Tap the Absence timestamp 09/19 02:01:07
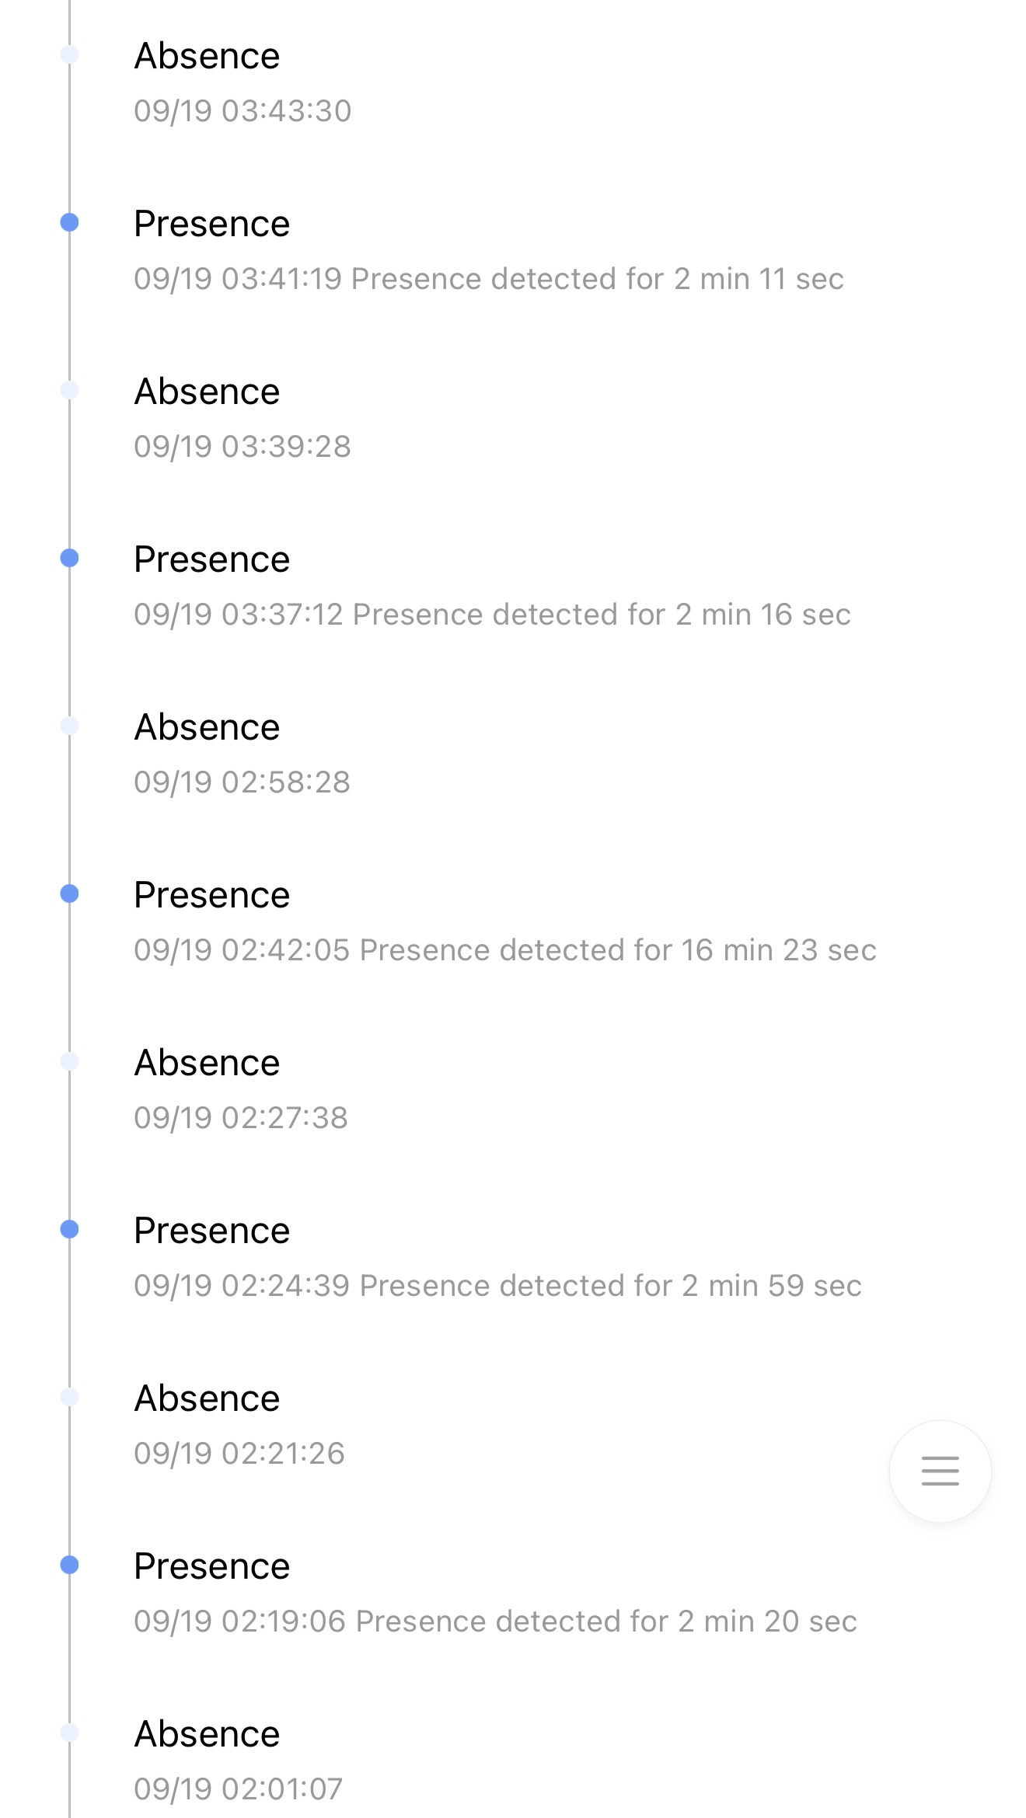 pos(238,1789)
